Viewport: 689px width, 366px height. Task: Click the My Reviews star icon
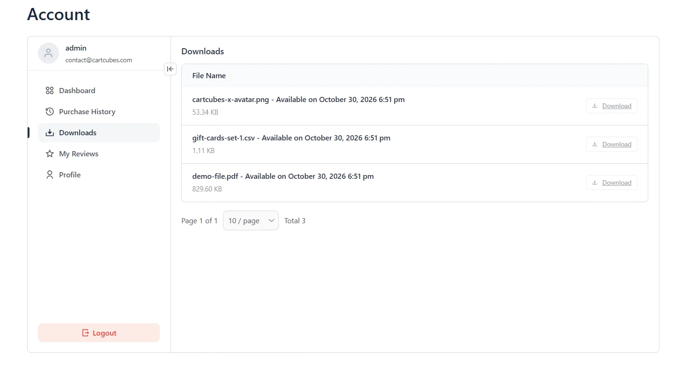(x=50, y=154)
